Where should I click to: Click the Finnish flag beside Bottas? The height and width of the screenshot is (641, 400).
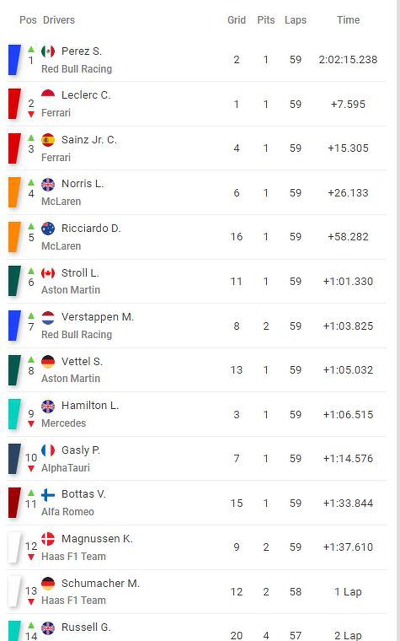48,495
